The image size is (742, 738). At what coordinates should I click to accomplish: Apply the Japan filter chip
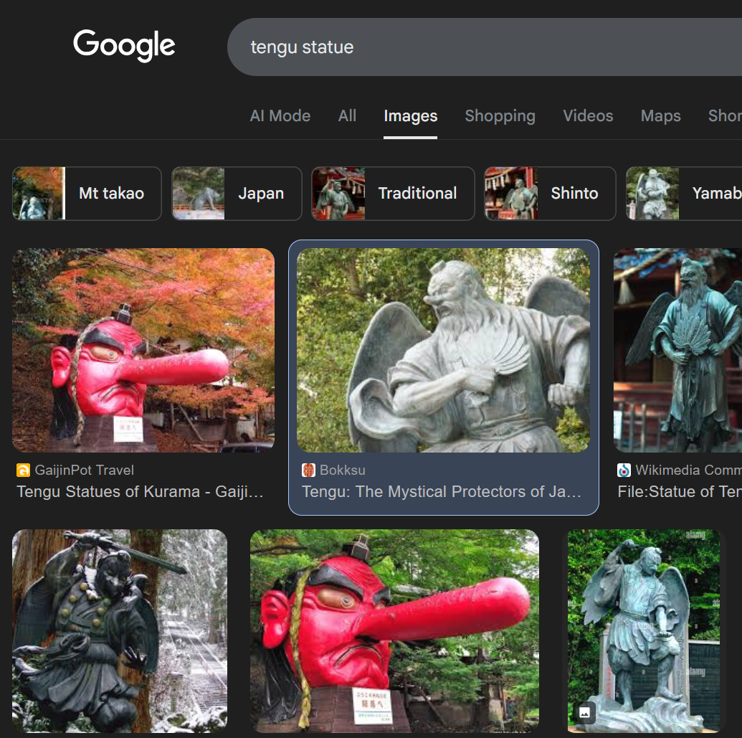[x=237, y=193]
